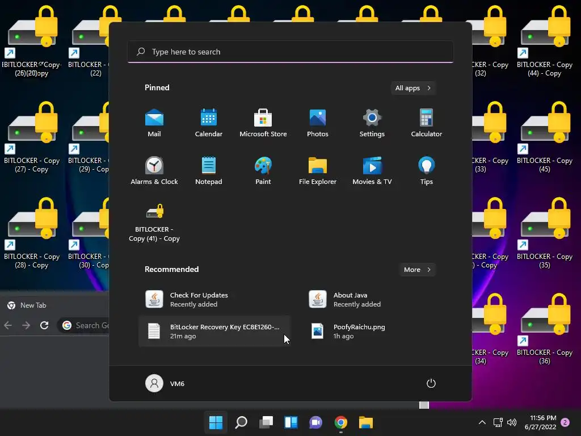Screen dimensions: 581x436
Task: Open Settings from pinned apps
Action: pos(372,123)
